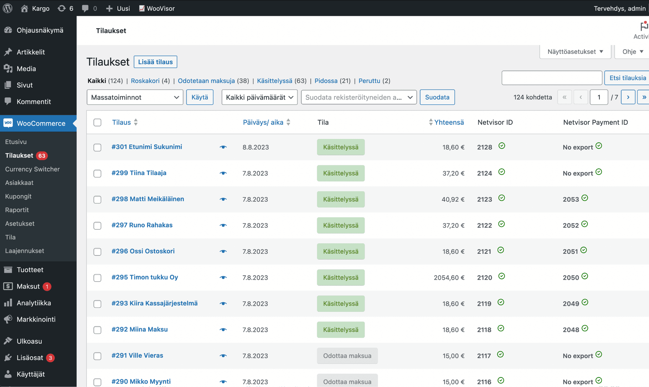Preview order #301 with the eye icon
649x387 pixels.
tap(223, 147)
